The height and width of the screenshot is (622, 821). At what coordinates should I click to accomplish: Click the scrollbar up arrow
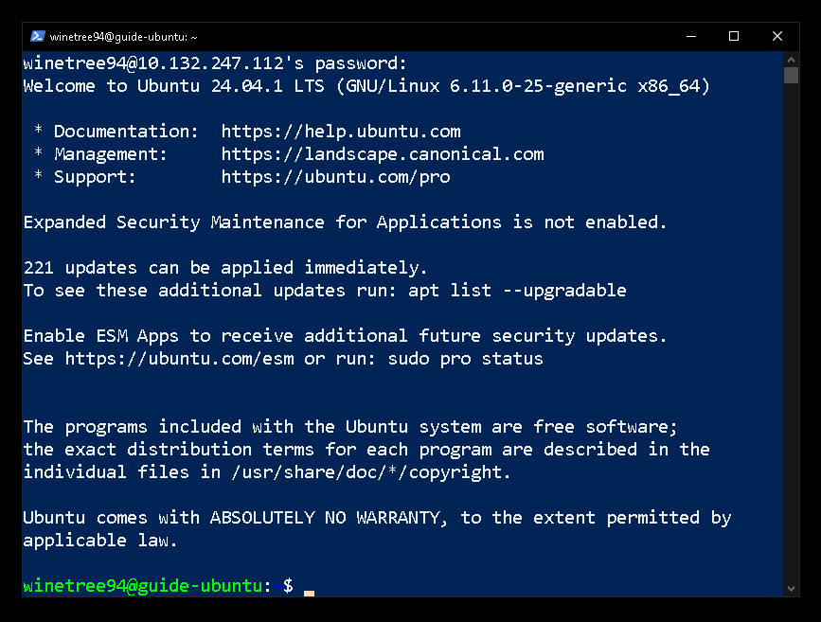(791, 59)
